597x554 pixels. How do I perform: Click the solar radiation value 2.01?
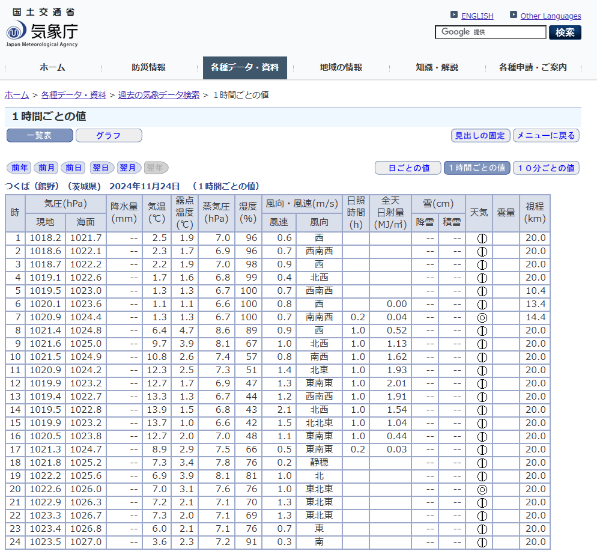coord(397,384)
